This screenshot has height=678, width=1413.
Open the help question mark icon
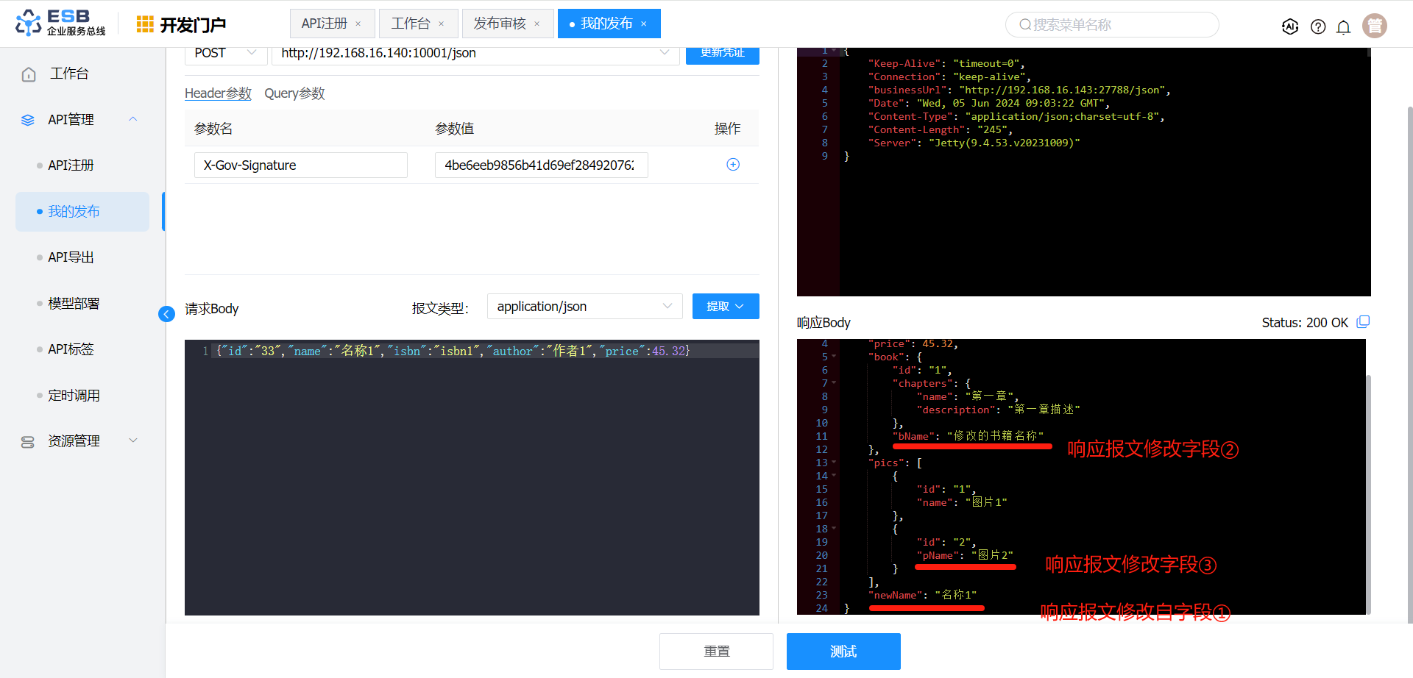[x=1318, y=26]
